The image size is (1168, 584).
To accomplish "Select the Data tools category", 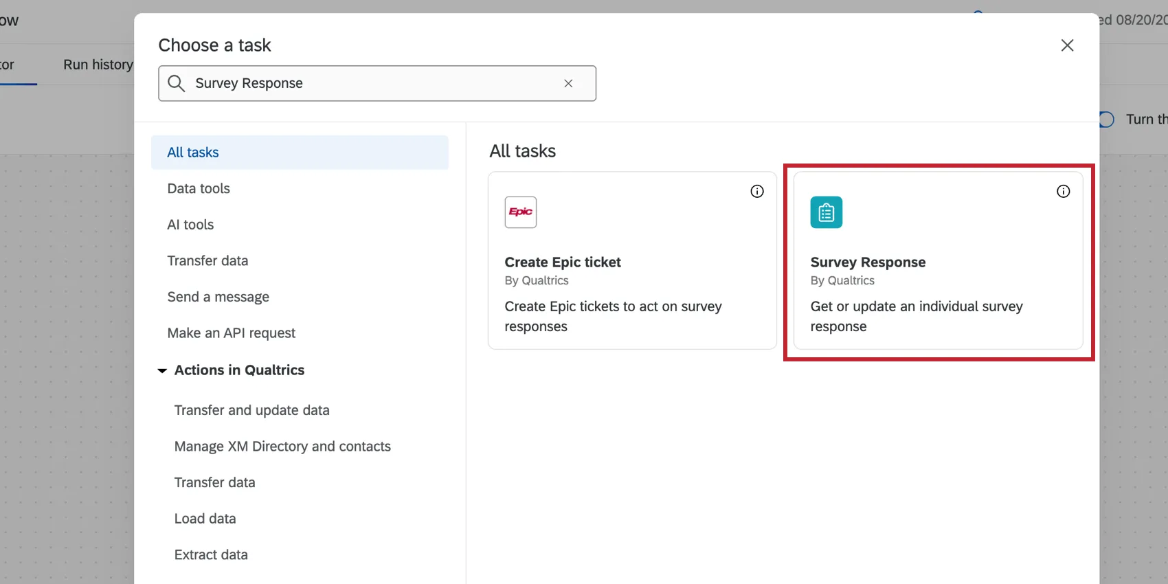I will 199,189.
